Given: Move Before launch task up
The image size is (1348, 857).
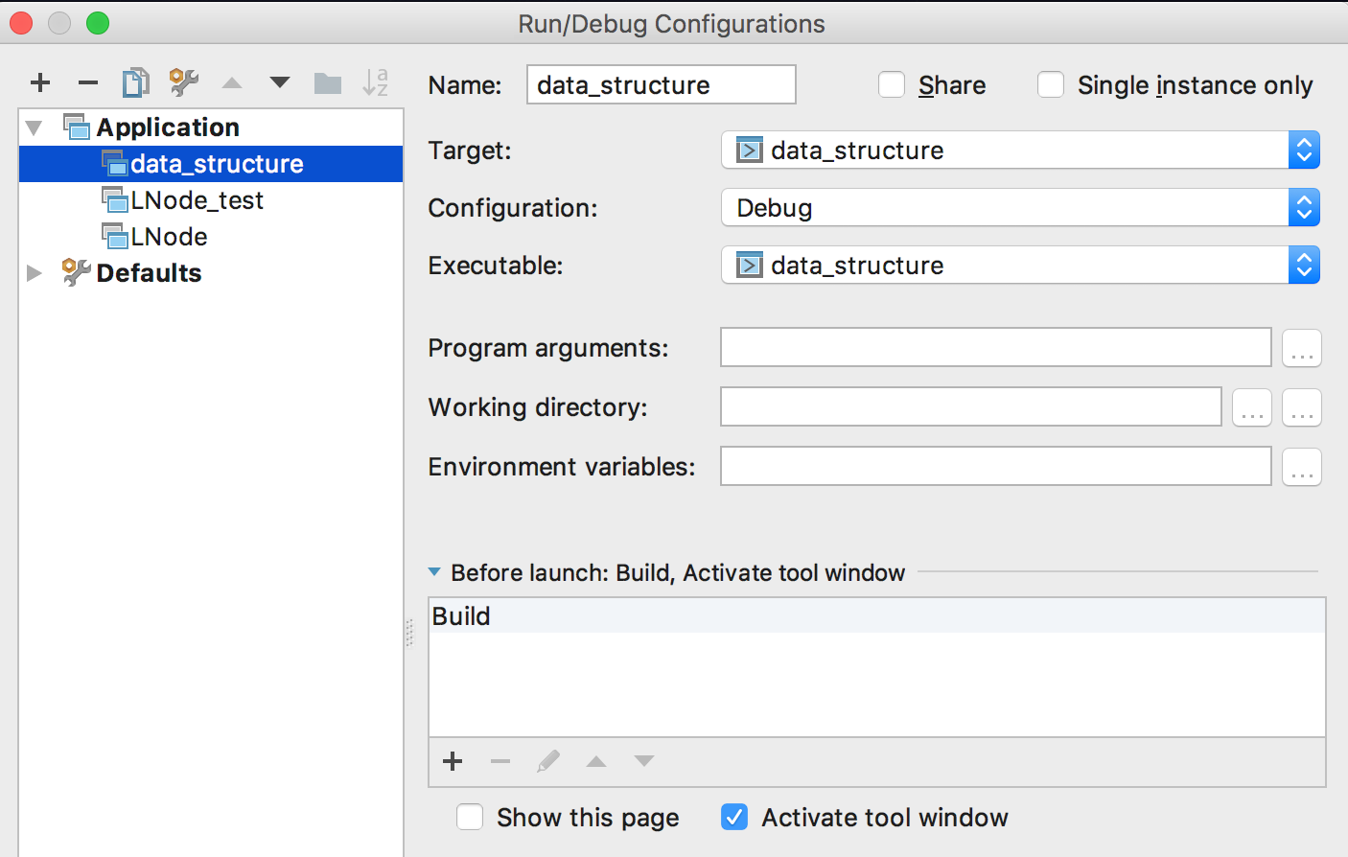Looking at the screenshot, I should (596, 761).
